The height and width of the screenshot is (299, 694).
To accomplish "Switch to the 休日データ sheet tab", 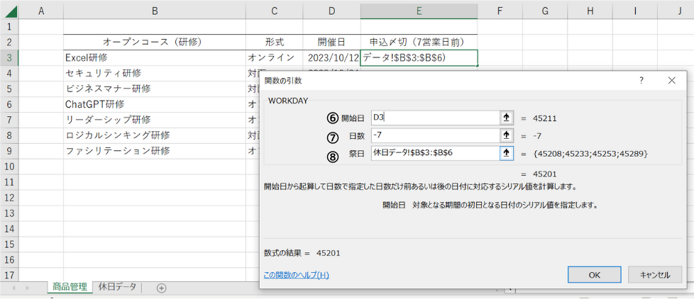I will (117, 287).
